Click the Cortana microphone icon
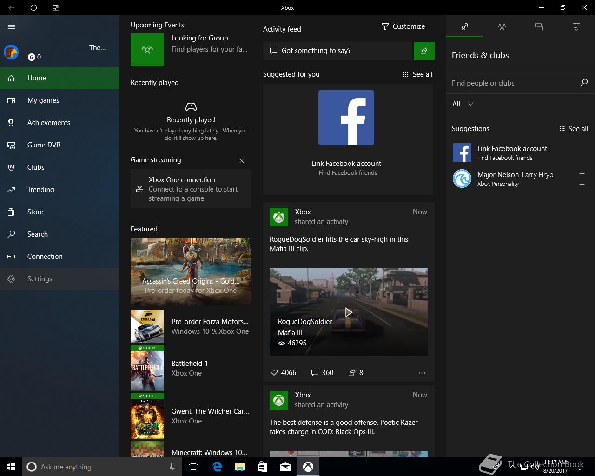 (172, 467)
